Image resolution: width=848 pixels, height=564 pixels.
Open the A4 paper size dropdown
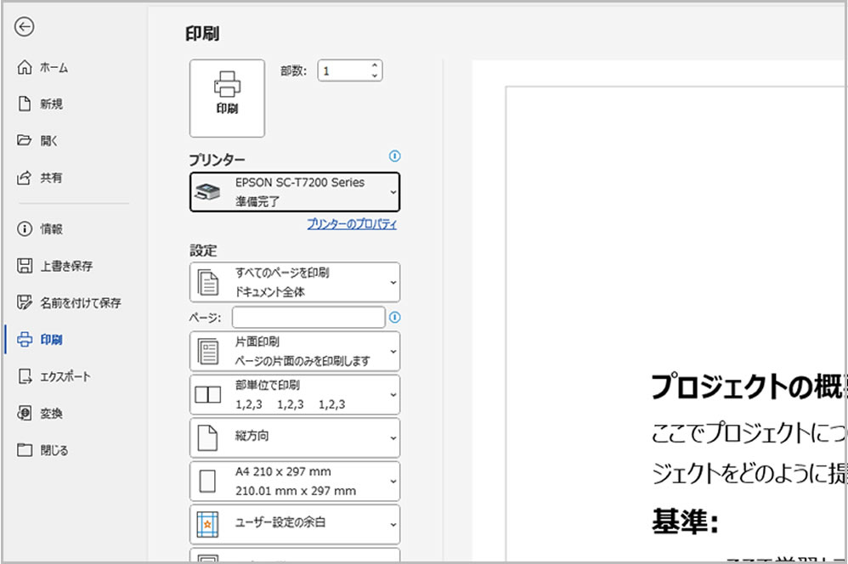(295, 481)
